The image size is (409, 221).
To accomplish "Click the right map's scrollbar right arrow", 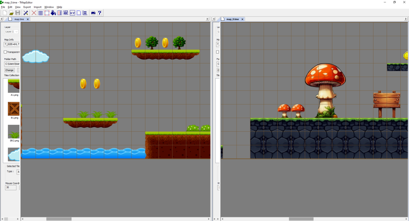I will pyautogui.click(x=406, y=219).
